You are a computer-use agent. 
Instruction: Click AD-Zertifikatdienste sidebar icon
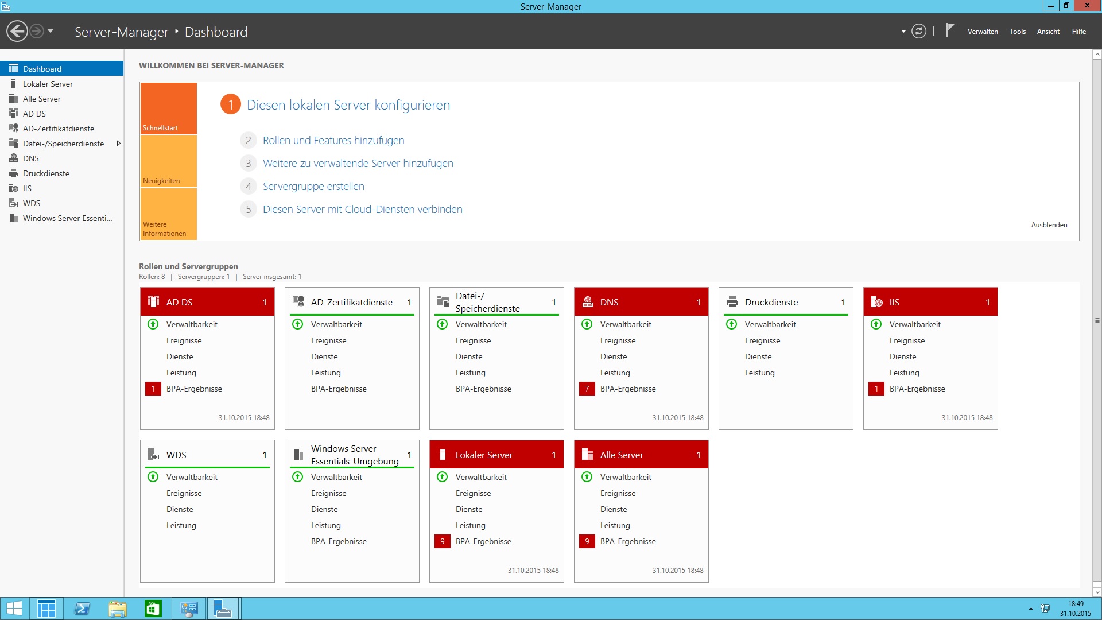coord(14,129)
